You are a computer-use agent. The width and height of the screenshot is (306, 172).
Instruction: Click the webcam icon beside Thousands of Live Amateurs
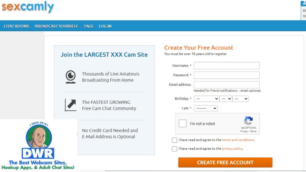[x=71, y=77]
